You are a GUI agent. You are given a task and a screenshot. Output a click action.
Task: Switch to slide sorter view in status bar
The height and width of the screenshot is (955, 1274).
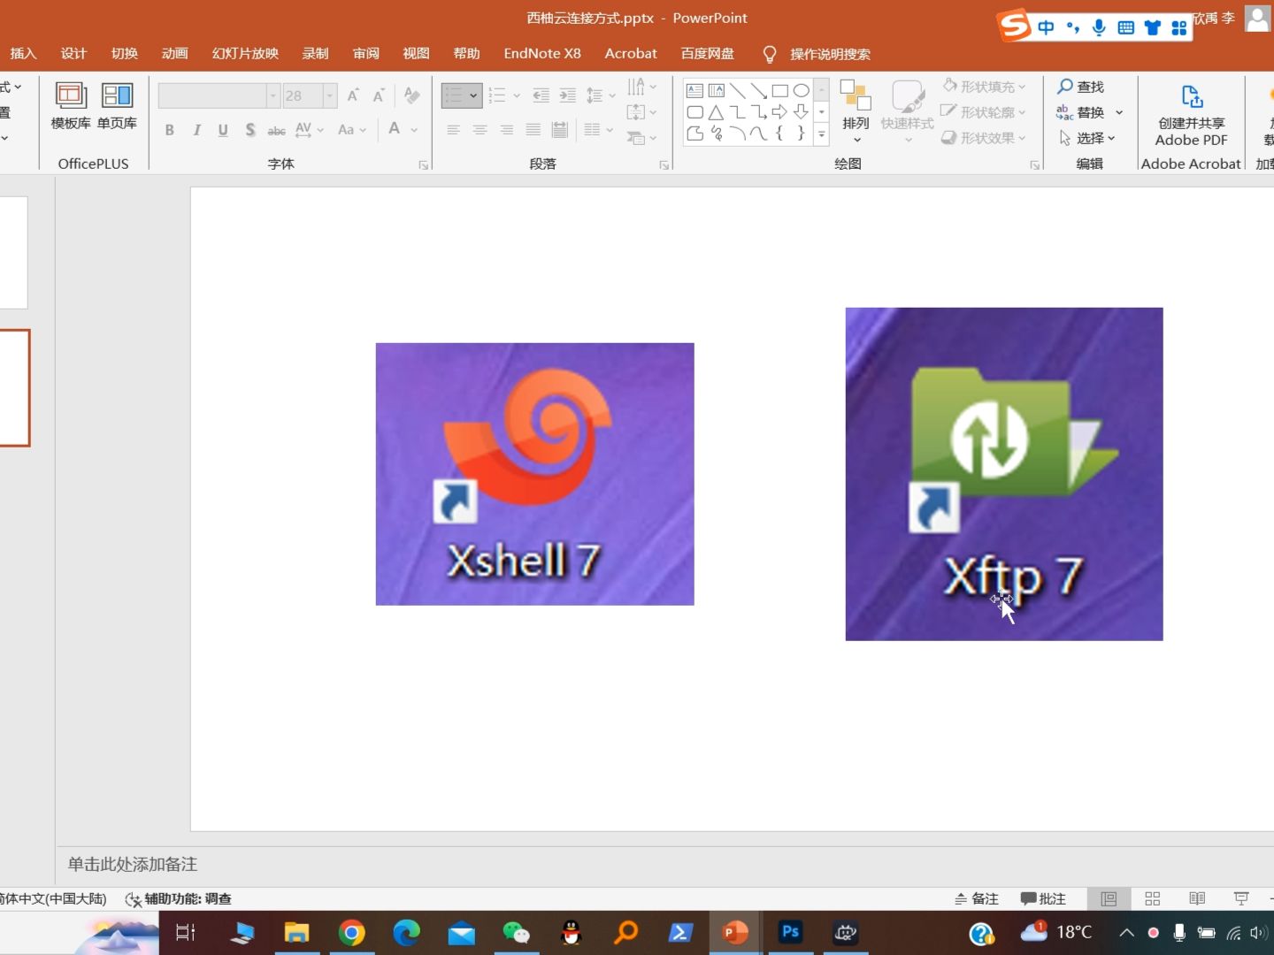pos(1152,898)
